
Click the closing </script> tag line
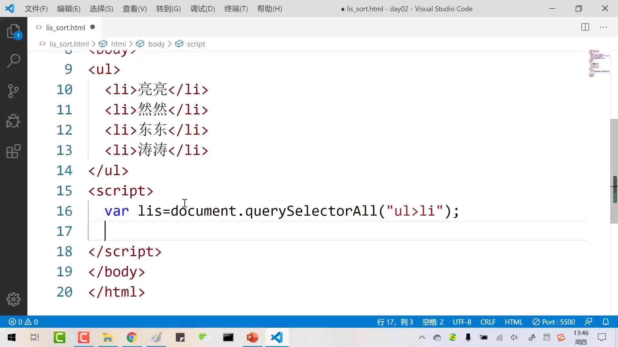click(x=125, y=252)
